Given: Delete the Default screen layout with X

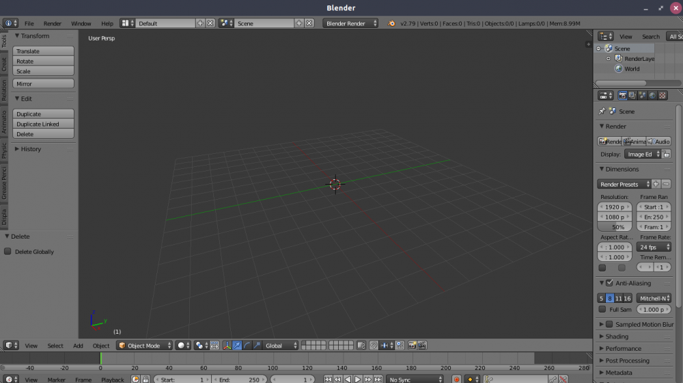Looking at the screenshot, I should (x=210, y=23).
